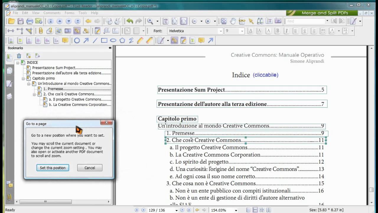Click the yellow previous view arrow
Image resolution: width=378 pixels, height=213 pixels.
(88, 21)
